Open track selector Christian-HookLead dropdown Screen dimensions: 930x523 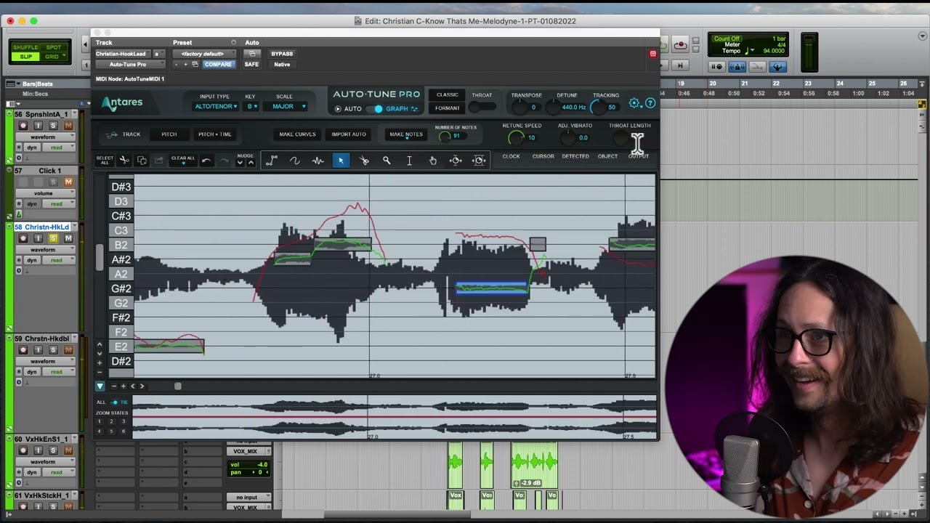coord(121,54)
